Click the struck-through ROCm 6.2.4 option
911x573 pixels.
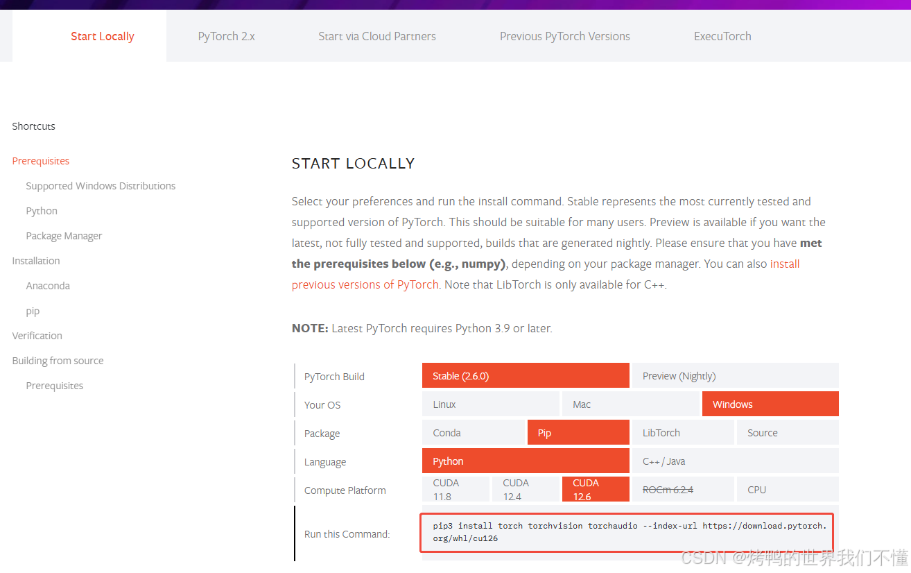point(683,489)
